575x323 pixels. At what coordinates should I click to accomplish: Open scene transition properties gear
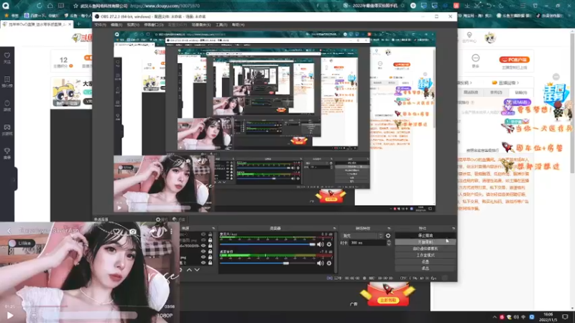pyautogui.click(x=388, y=236)
